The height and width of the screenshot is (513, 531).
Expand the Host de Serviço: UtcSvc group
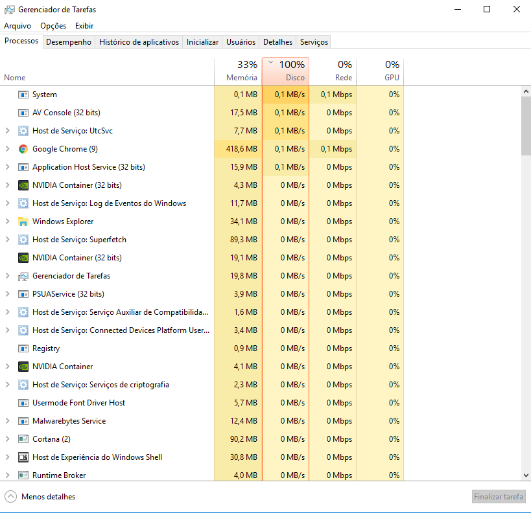(7, 131)
